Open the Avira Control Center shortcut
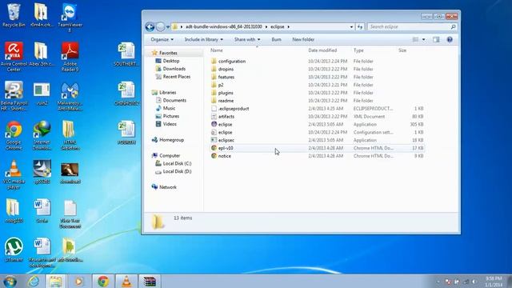The width and height of the screenshot is (512, 288). pyautogui.click(x=14, y=56)
